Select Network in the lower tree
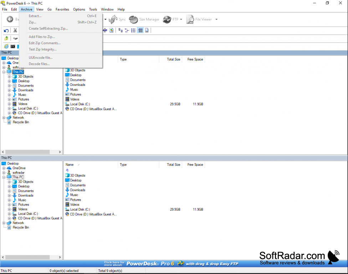 [18, 223]
